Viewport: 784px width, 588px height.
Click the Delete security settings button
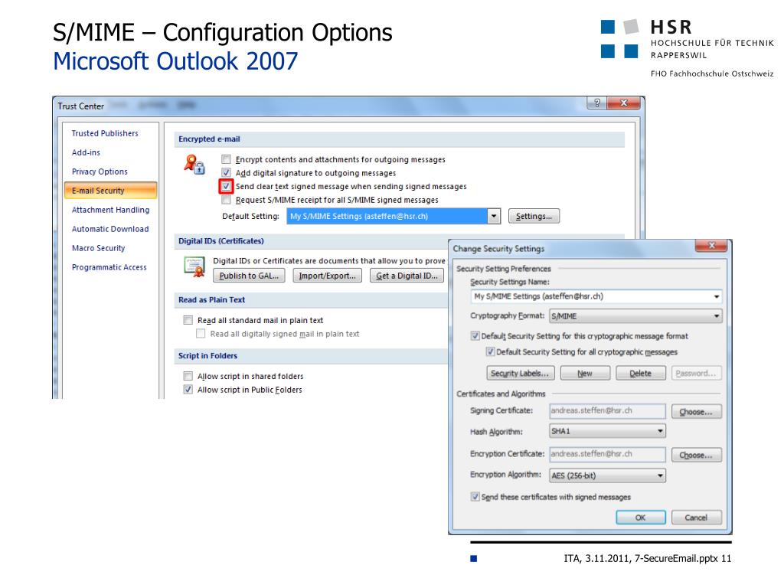(x=641, y=374)
